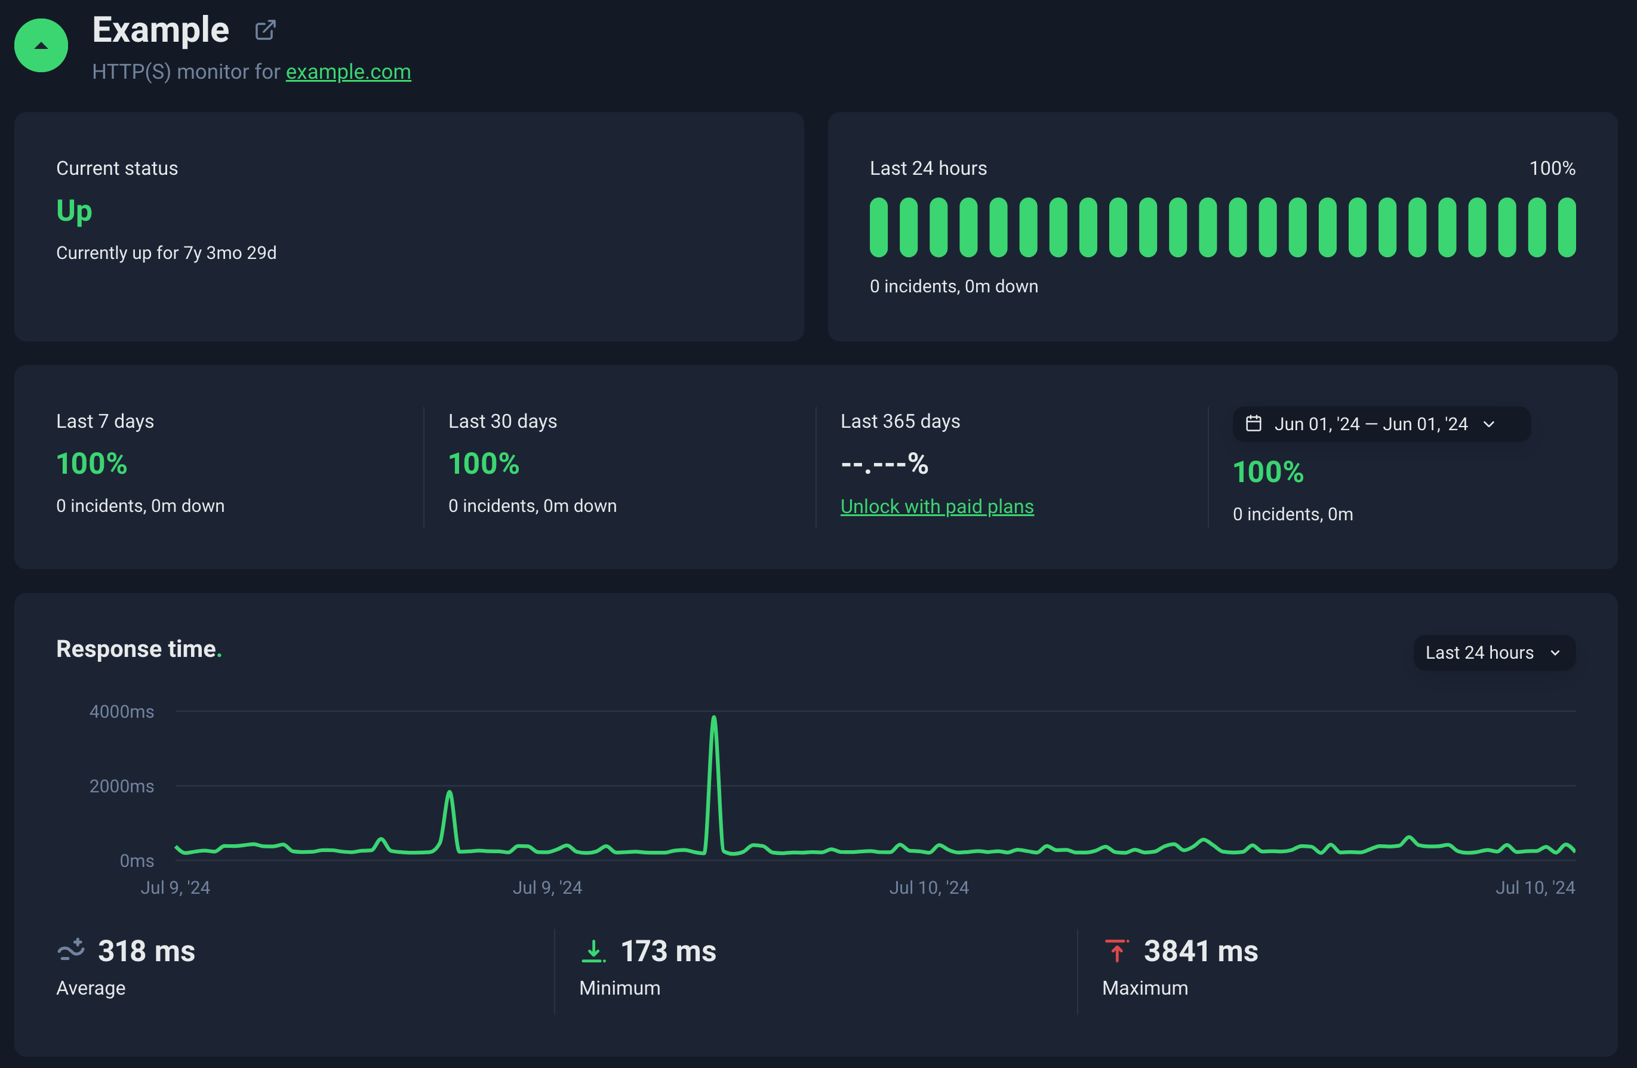Click the red Maximum upload arrow icon
The image size is (1637, 1068).
(1116, 950)
